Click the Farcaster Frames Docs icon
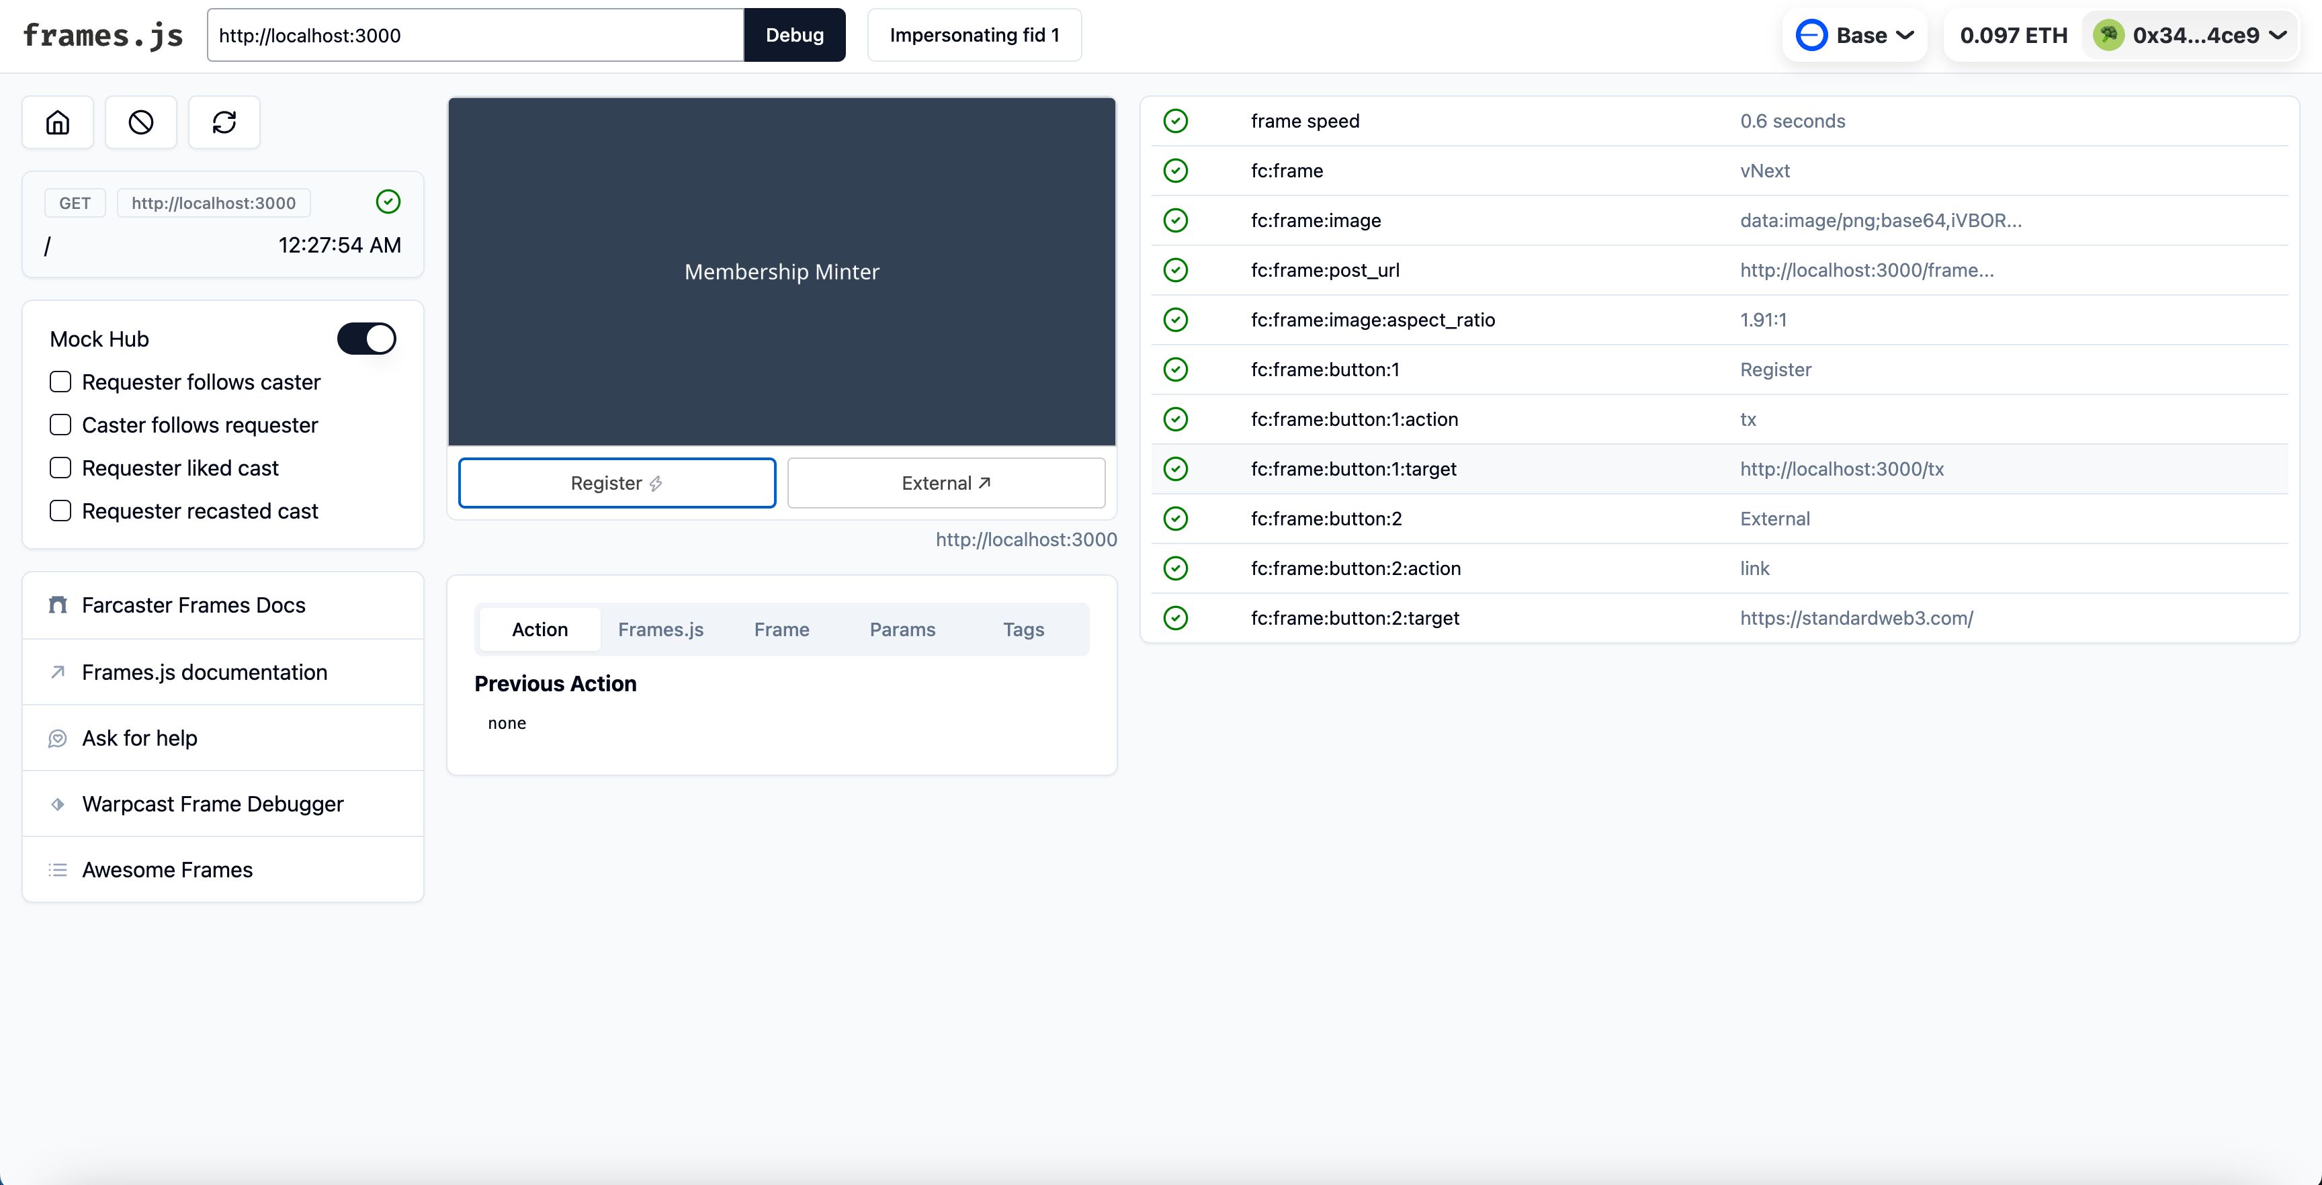This screenshot has width=2322, height=1185. point(58,605)
